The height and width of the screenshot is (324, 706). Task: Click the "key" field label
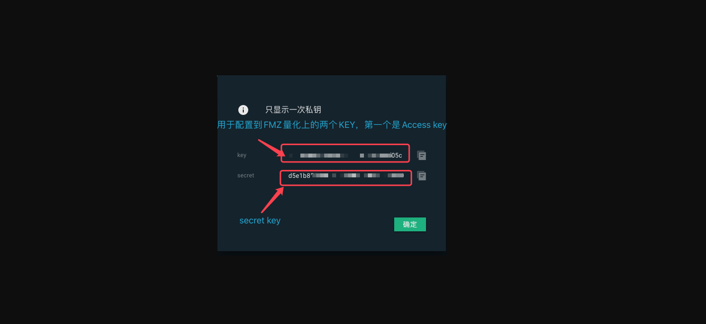coord(242,155)
